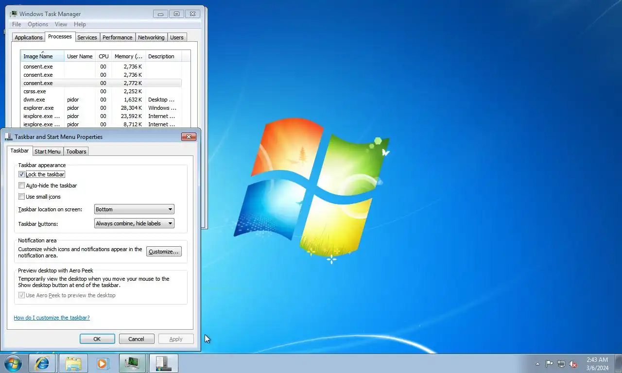Screen dimensions: 622x373
Task: Enable Auto-hide the taskbar
Action: (x=21, y=185)
